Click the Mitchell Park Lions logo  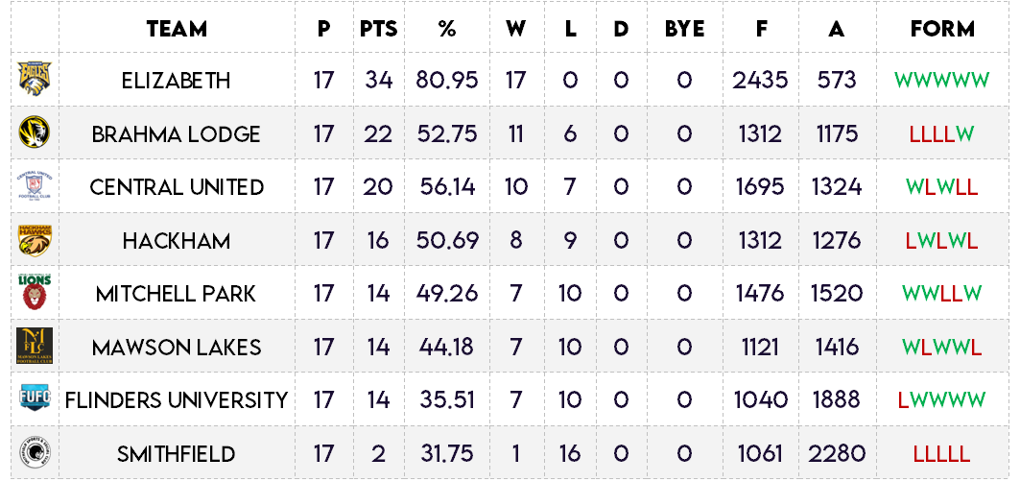35,292
